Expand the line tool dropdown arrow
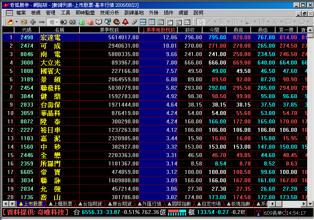Screen dimensions: 314x220 (215, 22)
